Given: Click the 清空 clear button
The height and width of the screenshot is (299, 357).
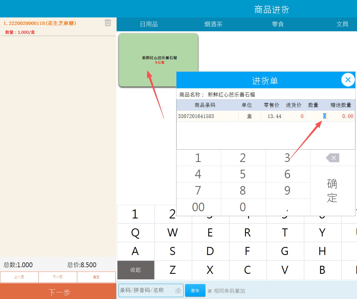Looking at the screenshot, I should [96, 277].
